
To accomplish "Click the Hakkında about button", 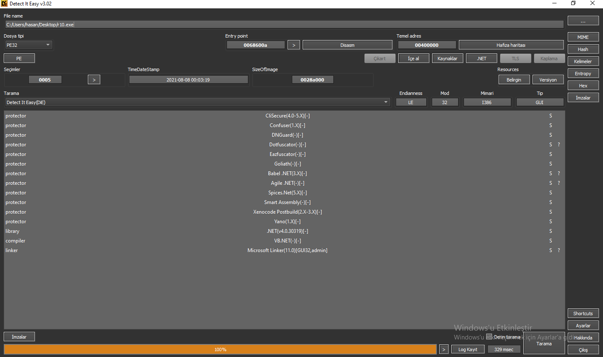I will pyautogui.click(x=583, y=338).
